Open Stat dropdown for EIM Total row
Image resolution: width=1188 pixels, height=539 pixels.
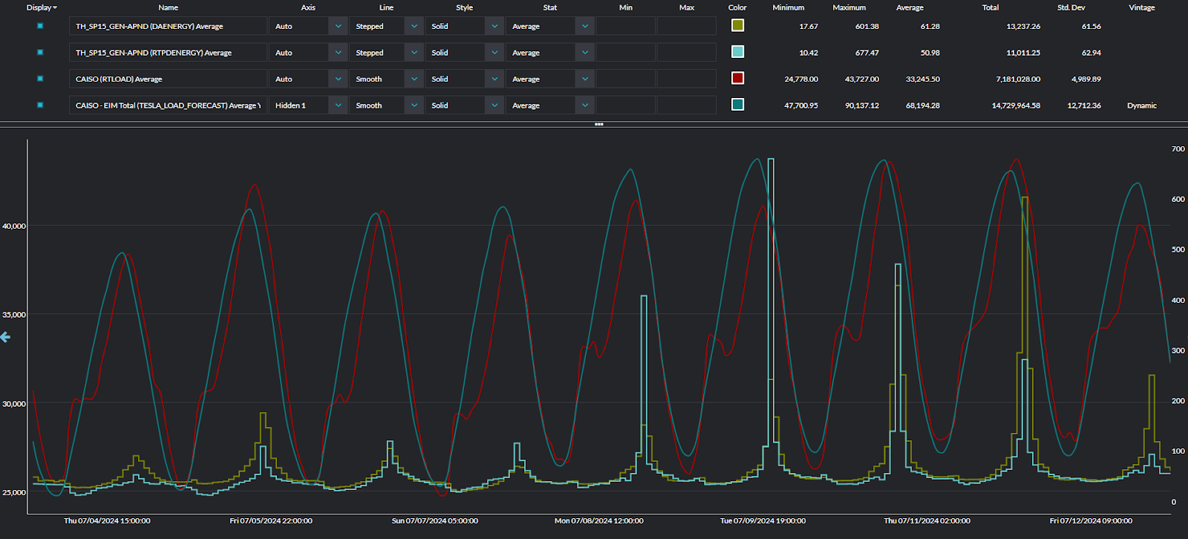585,105
